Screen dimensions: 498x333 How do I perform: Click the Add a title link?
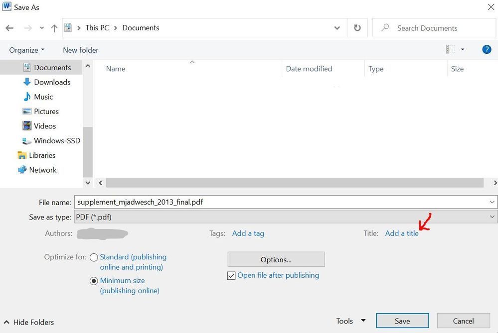point(401,233)
